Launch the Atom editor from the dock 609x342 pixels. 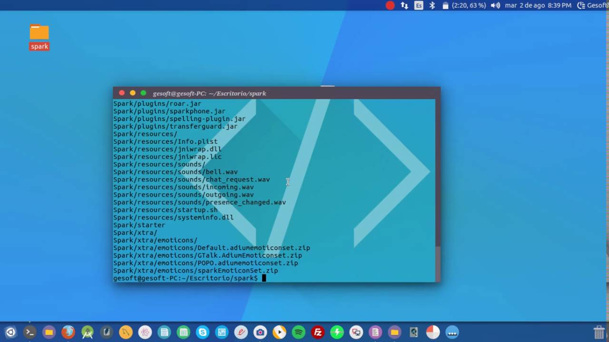(x=145, y=332)
